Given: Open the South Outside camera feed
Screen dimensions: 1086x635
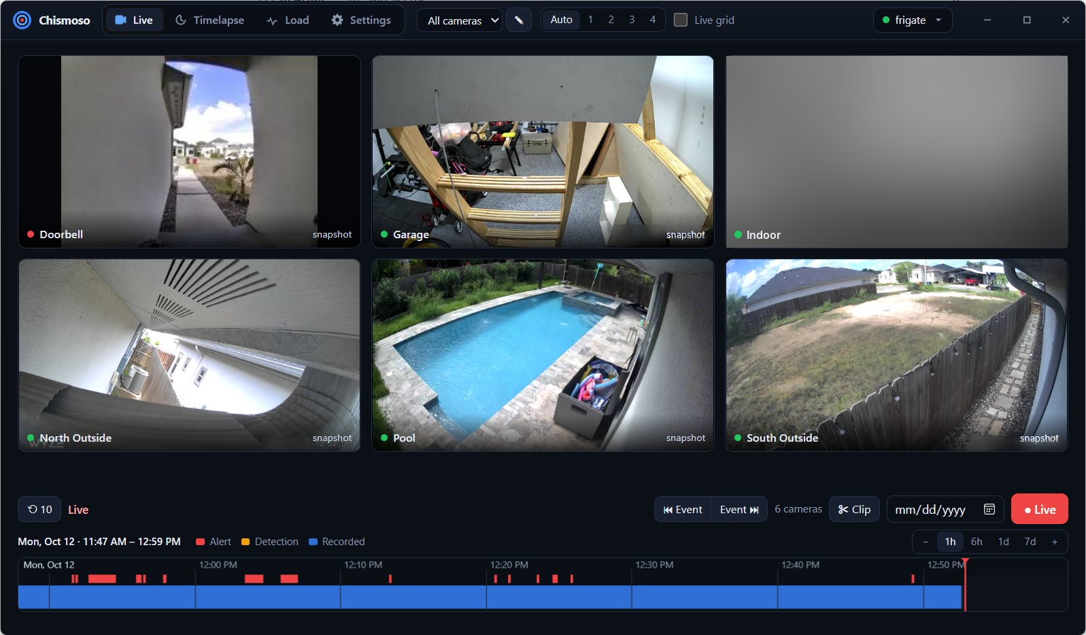Looking at the screenshot, I should 896,355.
